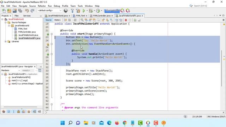Toggle Show Inner Classes in Navigator
This screenshot has width=226, height=127.
24,111
